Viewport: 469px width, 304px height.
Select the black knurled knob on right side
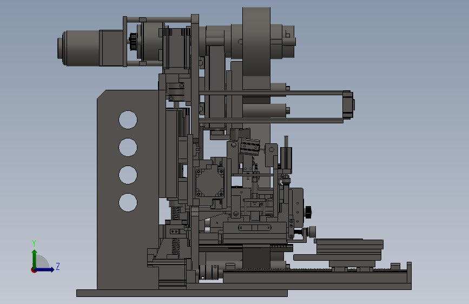point(308,212)
